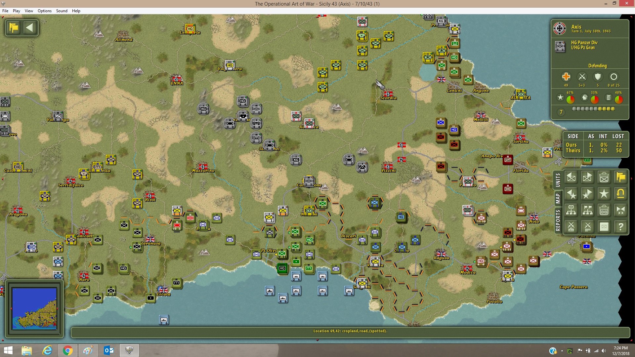Click the star proficiency icon
This screenshot has width=635, height=357.
coord(560,97)
